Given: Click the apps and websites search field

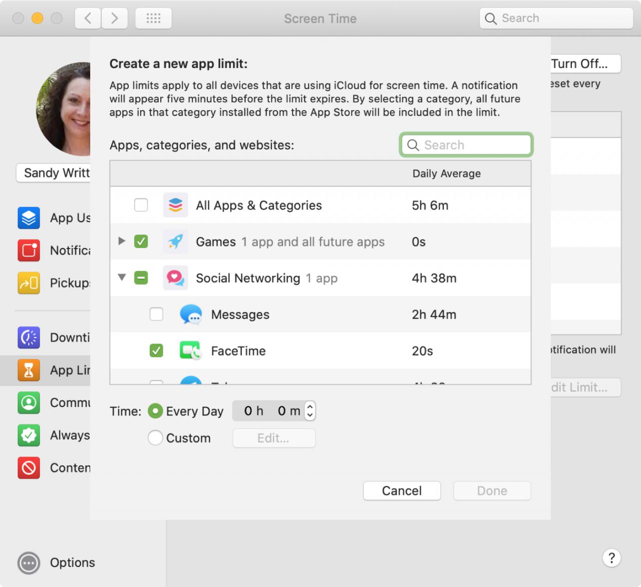Looking at the screenshot, I should 466,145.
